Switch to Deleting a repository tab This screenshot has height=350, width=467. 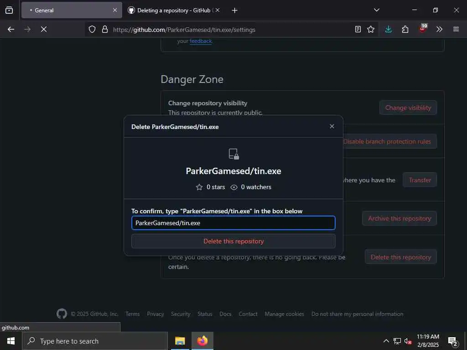[x=174, y=10]
